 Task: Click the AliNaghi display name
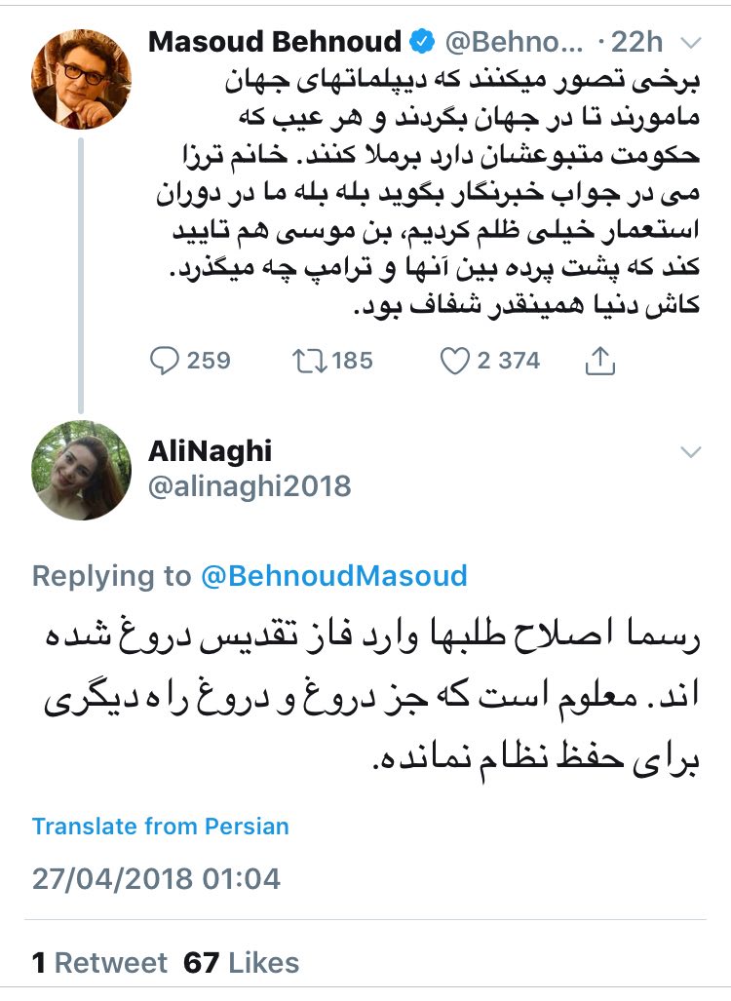coord(210,450)
